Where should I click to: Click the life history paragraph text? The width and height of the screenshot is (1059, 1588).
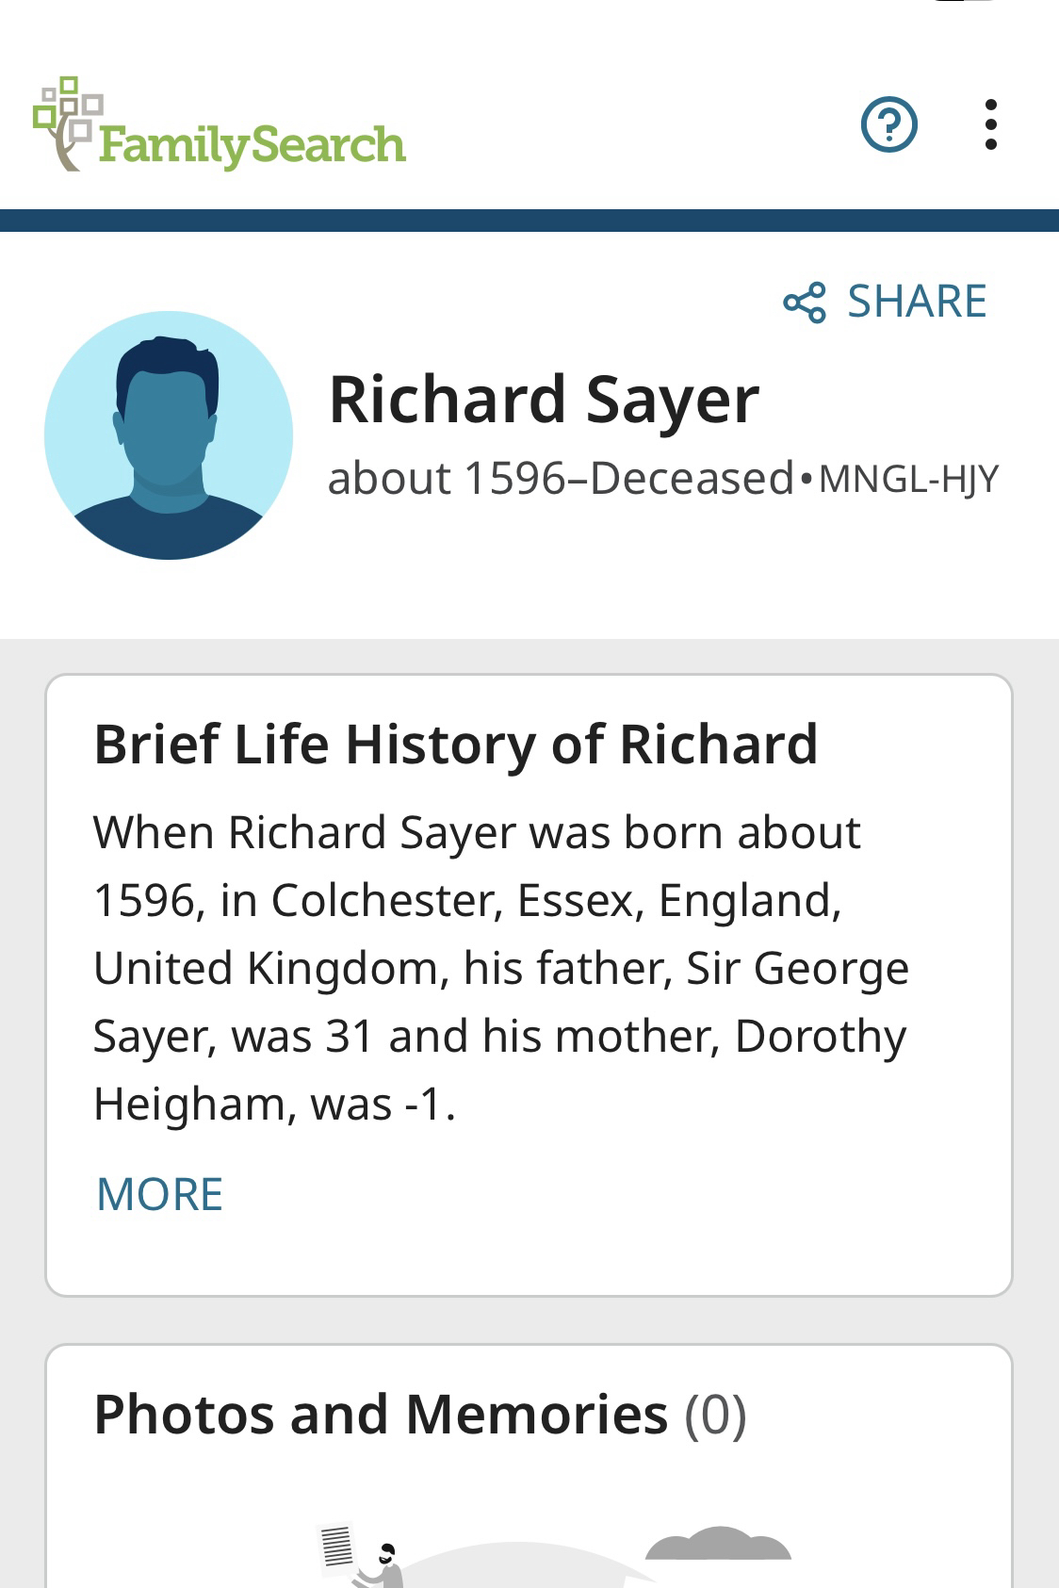(x=499, y=968)
